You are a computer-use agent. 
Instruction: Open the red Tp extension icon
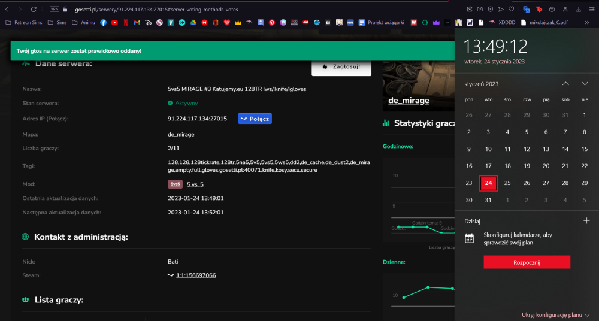point(539,9)
